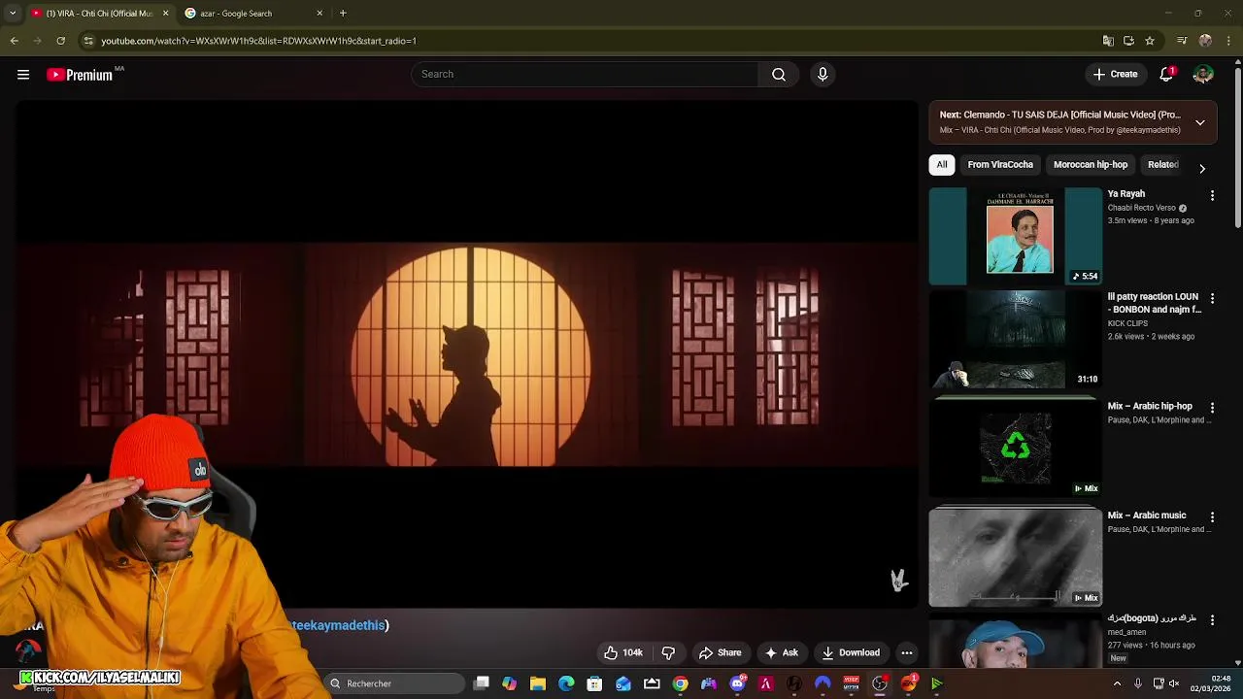Go to Chaabi Recto Verso channel

pyautogui.click(x=1142, y=208)
